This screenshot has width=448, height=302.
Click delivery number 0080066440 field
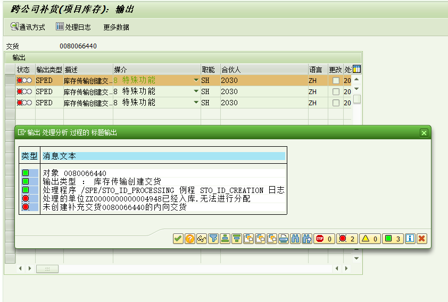[x=78, y=46]
